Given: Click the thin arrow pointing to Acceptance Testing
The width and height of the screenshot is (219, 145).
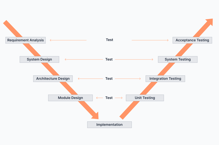Looking at the screenshot, I should click(150, 40).
